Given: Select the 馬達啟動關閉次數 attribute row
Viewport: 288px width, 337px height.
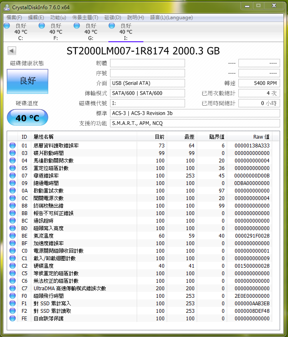Looking at the screenshot, I should point(140,160).
